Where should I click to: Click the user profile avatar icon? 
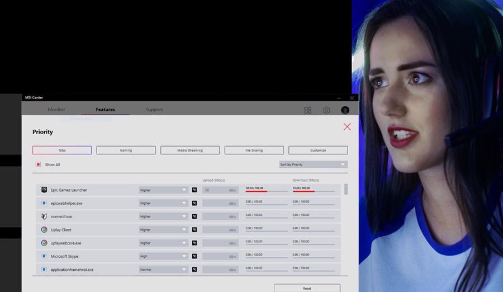coord(345,110)
